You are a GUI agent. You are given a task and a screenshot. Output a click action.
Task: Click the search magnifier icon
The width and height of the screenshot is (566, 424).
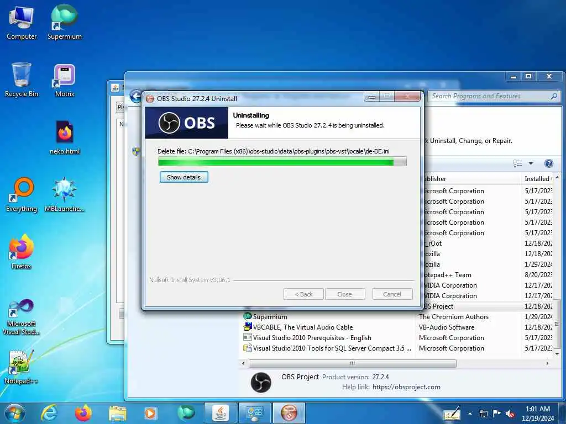554,96
